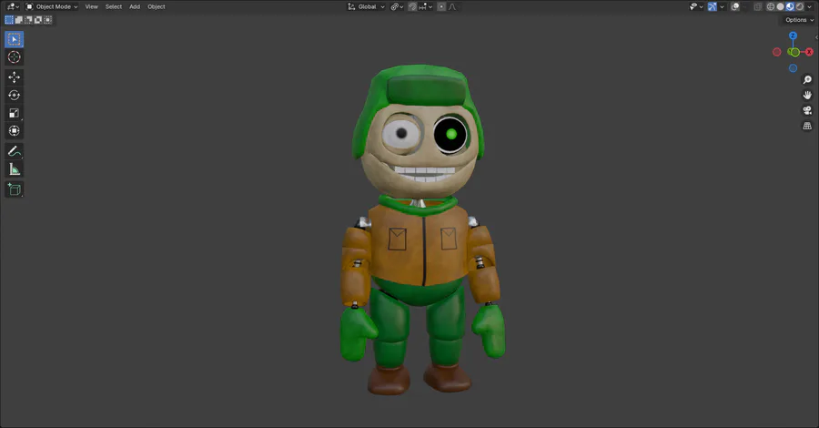Open the Add menu

(x=135, y=6)
